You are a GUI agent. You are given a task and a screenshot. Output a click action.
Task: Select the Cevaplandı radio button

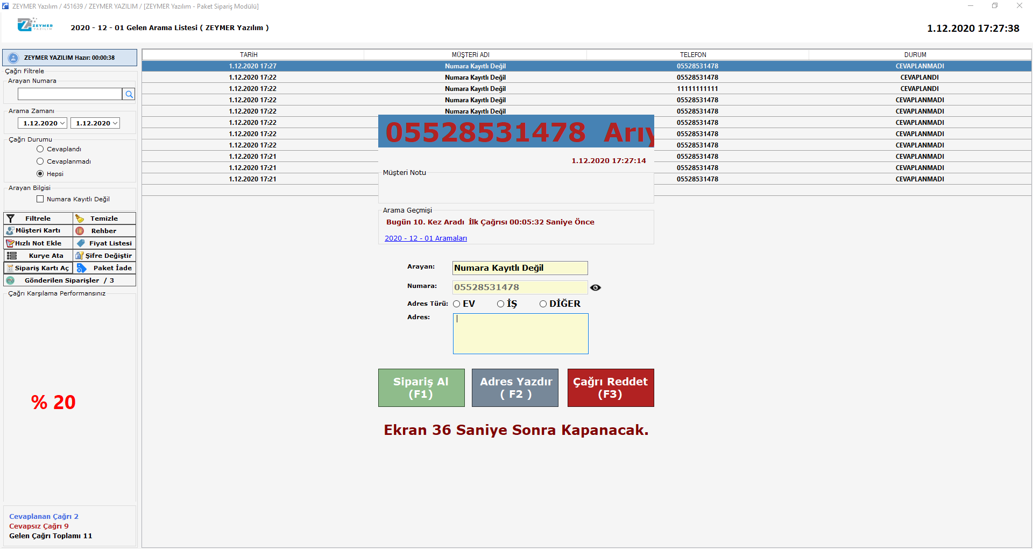40,149
